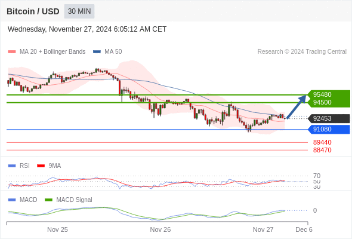Click the 30 MIN timeframe button

[79, 11]
